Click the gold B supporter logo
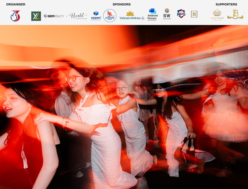This screenshot has height=189, width=248. coord(235,14)
